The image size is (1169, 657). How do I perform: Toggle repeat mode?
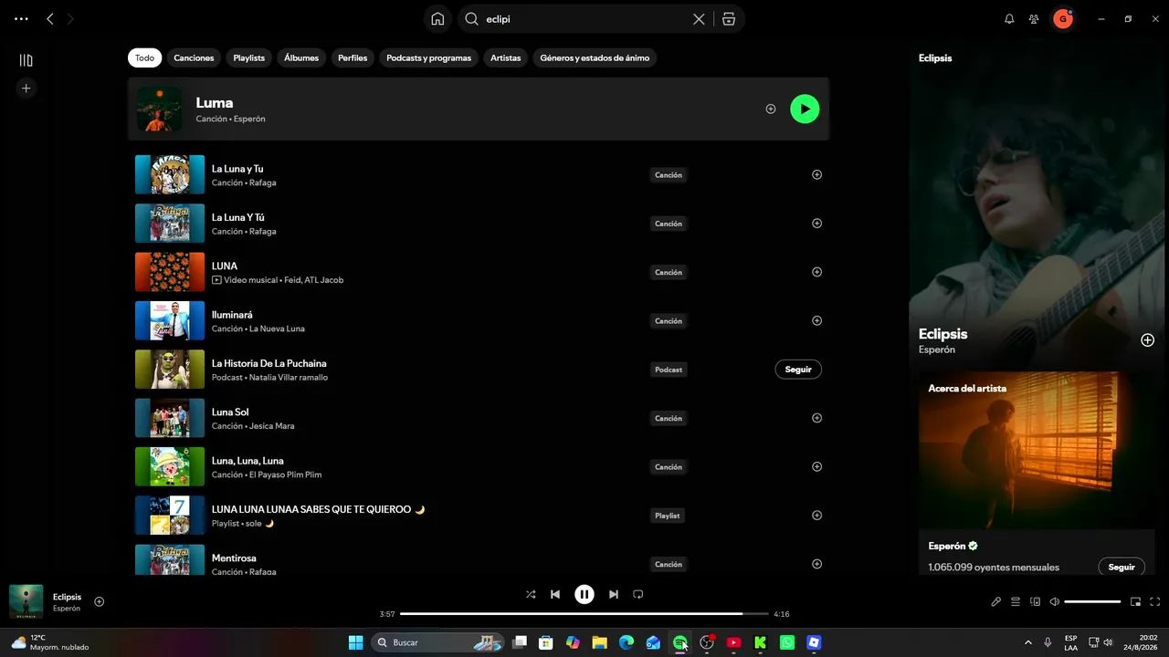tap(638, 594)
